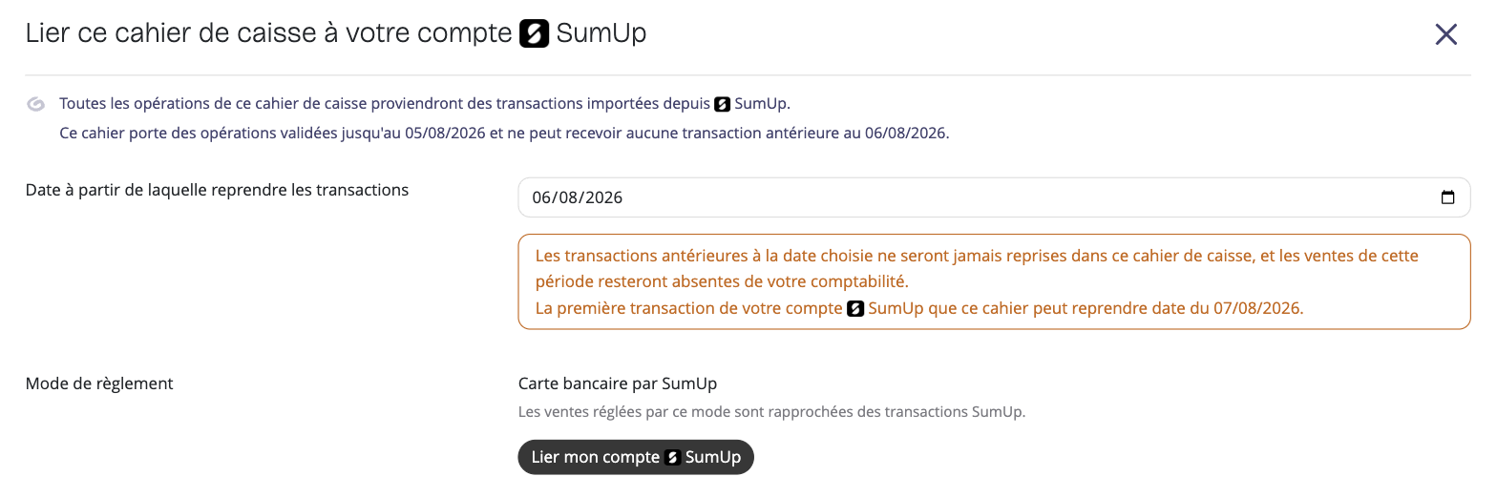Close the SumUp linking dialog
Image resolution: width=1497 pixels, height=497 pixels.
click(x=1445, y=34)
